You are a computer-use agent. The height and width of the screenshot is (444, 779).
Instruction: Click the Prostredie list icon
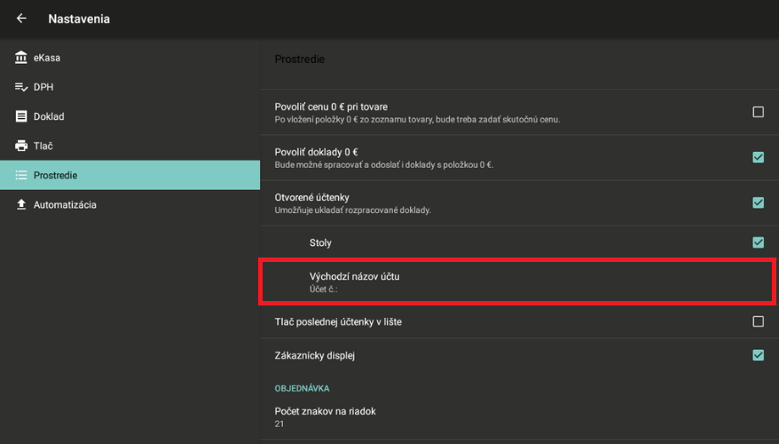tap(21, 175)
